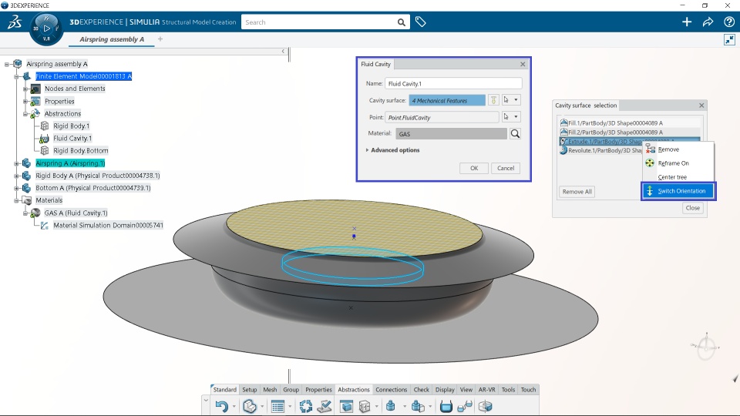Screen dimensions: 740x416
Task: Expand the Nodes and Elements node
Action: (25, 89)
